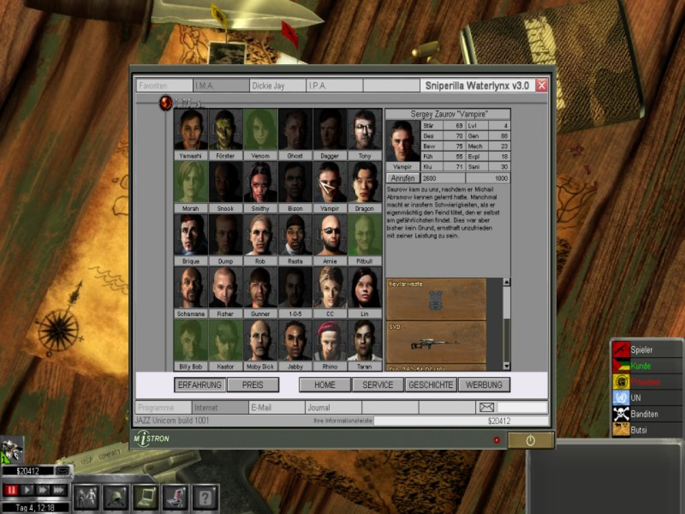Viewport: 685px width, 514px height.
Task: Open the Favoriten tab
Action: coord(164,86)
